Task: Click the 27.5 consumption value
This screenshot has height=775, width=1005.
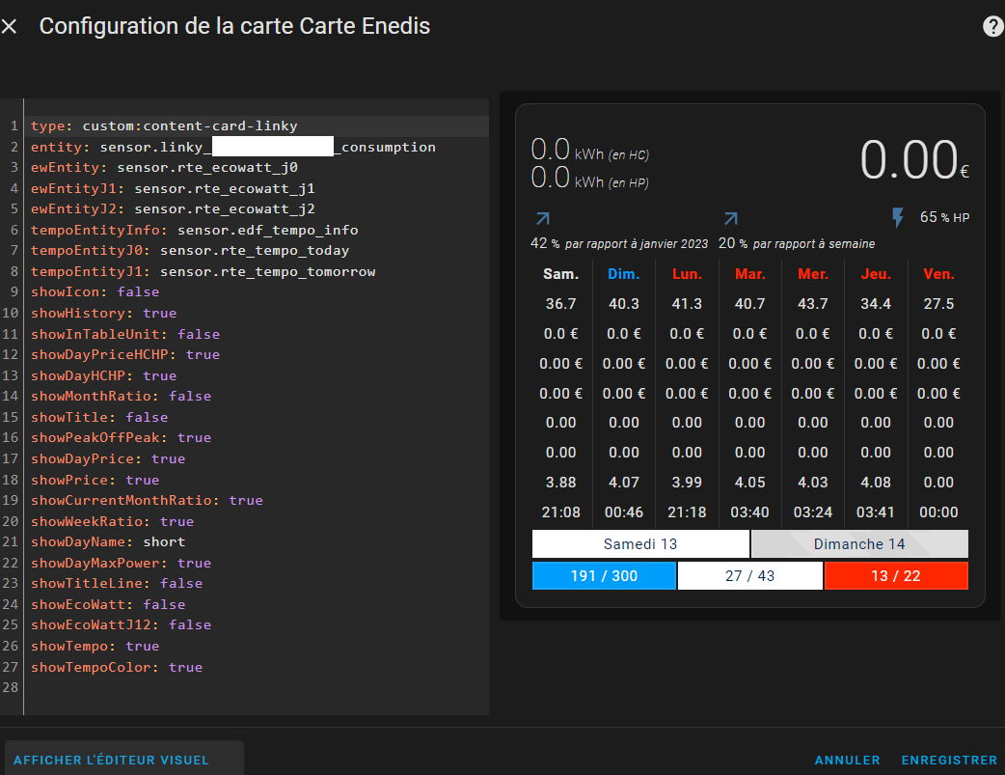Action: (x=939, y=304)
